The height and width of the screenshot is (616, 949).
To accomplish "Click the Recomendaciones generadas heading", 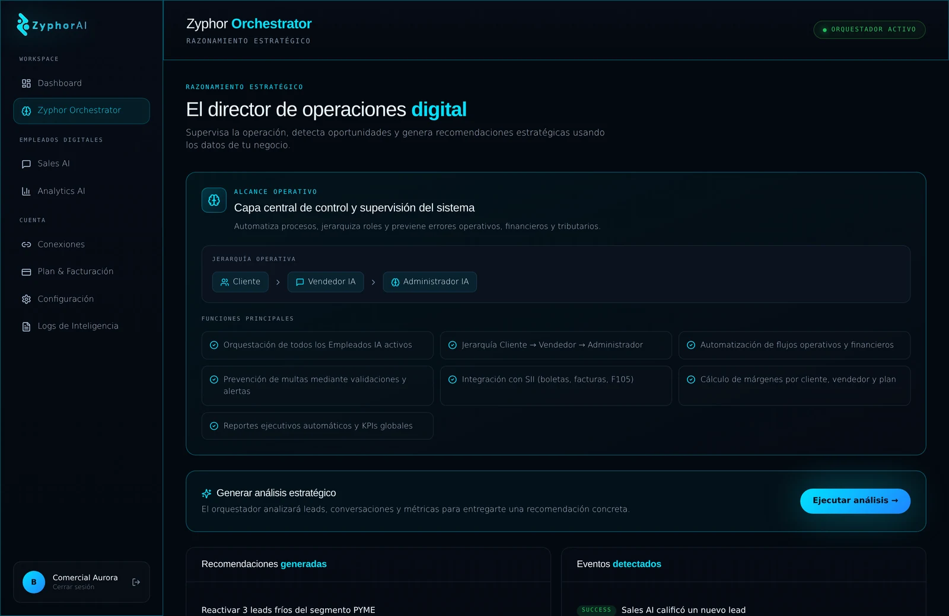I will point(264,564).
